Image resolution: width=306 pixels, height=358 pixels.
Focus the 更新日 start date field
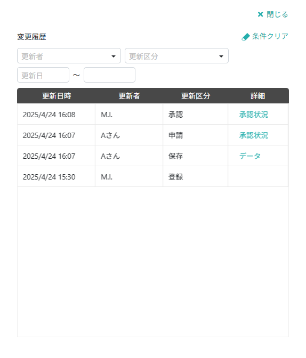(43, 75)
